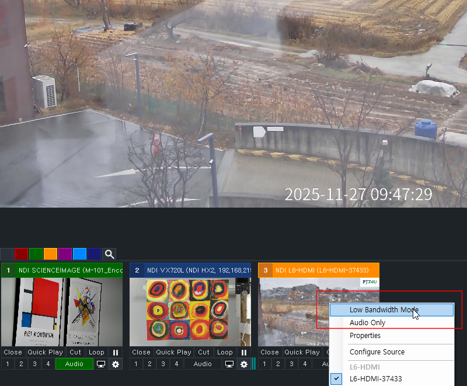Click the NDI L6-HDMI input title bar
The width and height of the screenshot is (467, 386).
tap(318, 270)
